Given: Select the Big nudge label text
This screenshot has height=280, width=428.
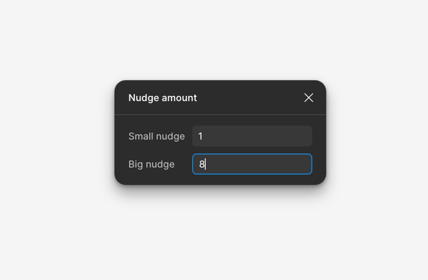Looking at the screenshot, I should (x=152, y=164).
